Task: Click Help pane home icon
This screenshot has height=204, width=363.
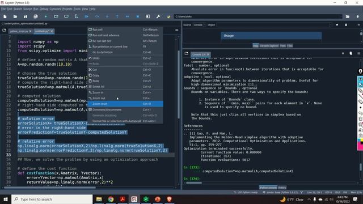Action: coord(337,25)
